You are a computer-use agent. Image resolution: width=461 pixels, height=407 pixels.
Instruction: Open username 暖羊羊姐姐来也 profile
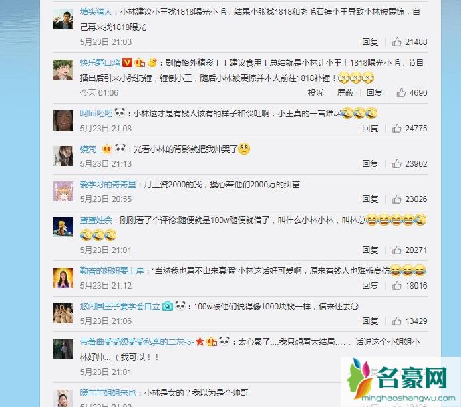coord(108,392)
